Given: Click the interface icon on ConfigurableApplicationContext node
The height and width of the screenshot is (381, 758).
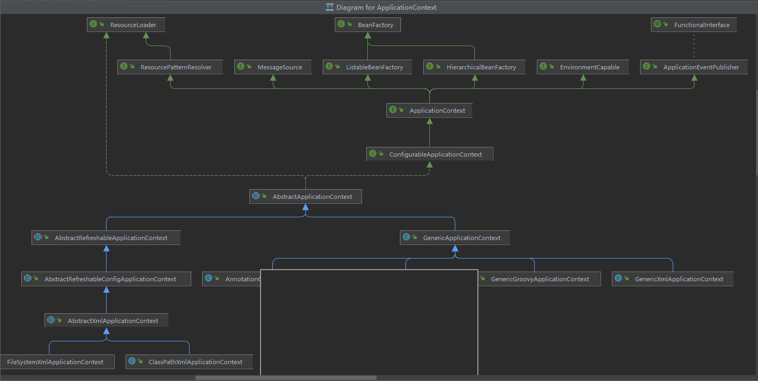Looking at the screenshot, I should (x=373, y=154).
